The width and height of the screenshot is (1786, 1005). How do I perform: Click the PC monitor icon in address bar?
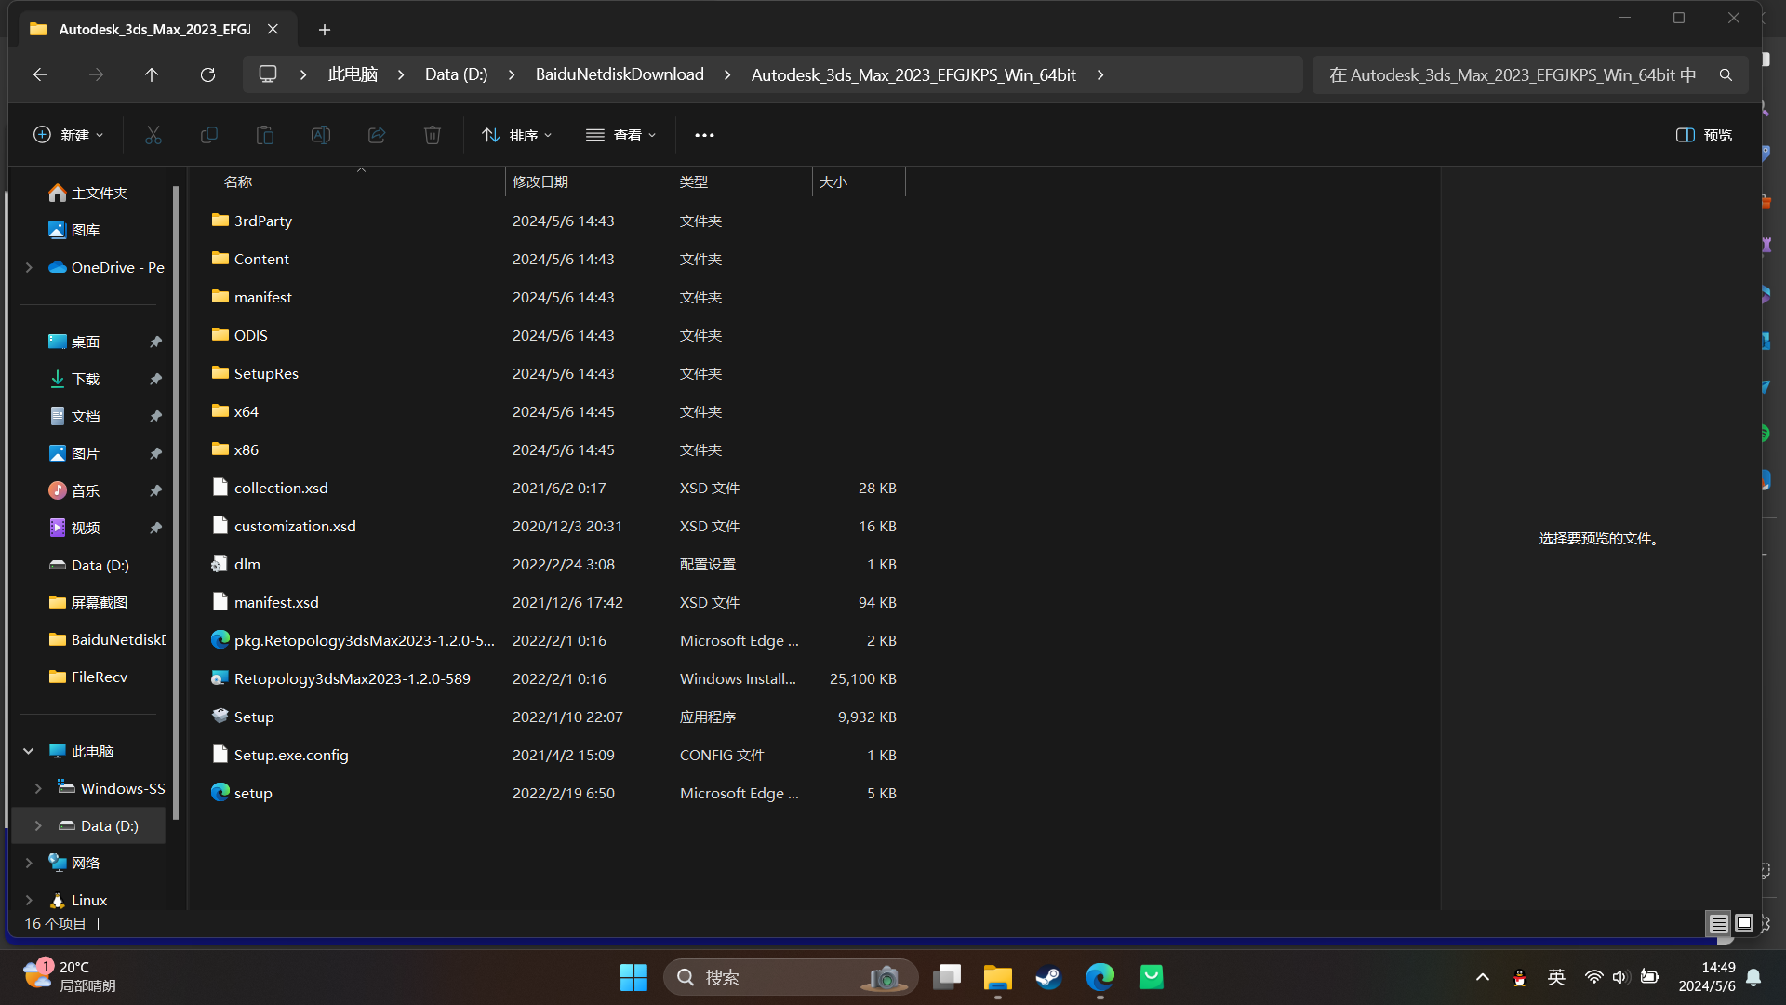(x=268, y=74)
